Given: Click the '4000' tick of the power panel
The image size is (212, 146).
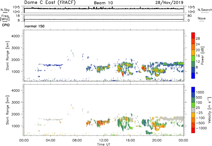Looking at the screenshot, I should click(x=15, y=36).
